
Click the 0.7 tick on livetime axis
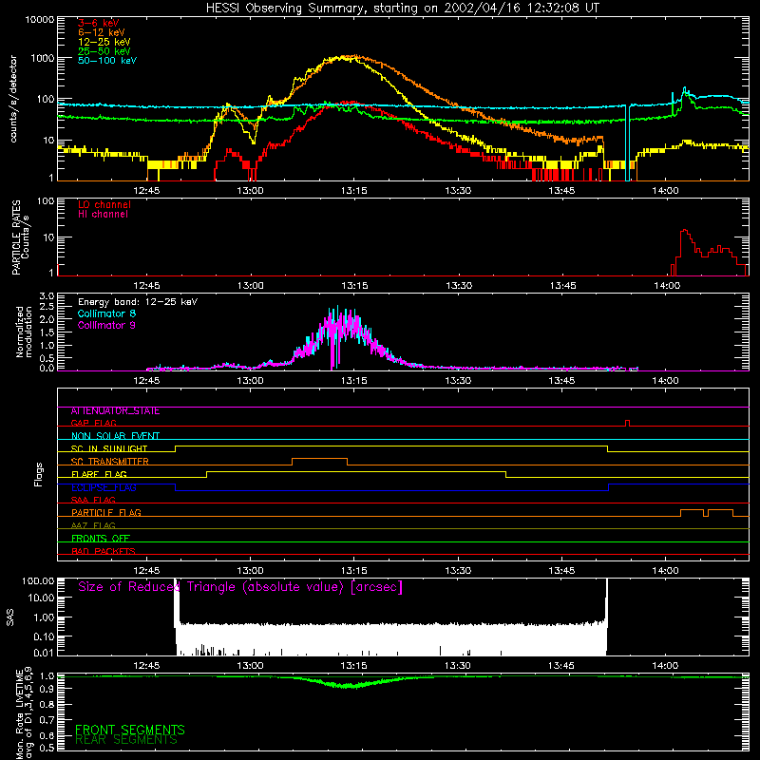click(x=47, y=720)
